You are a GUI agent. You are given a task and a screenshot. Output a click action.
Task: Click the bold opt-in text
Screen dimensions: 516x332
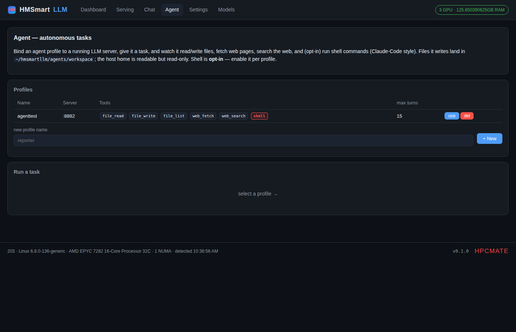point(216,59)
